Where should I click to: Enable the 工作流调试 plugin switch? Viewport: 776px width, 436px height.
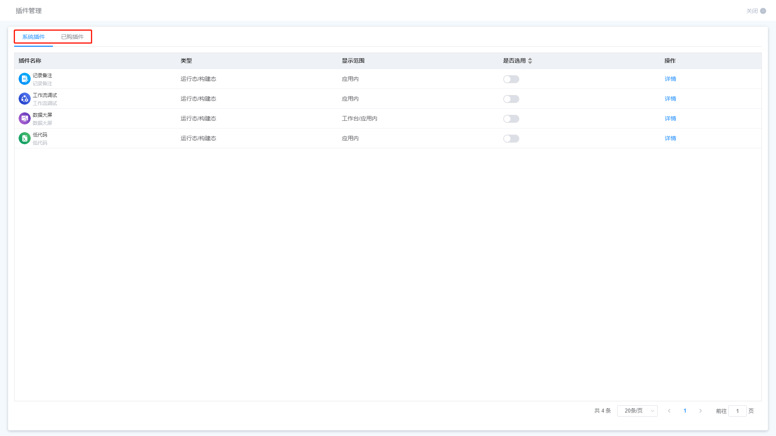pyautogui.click(x=511, y=99)
